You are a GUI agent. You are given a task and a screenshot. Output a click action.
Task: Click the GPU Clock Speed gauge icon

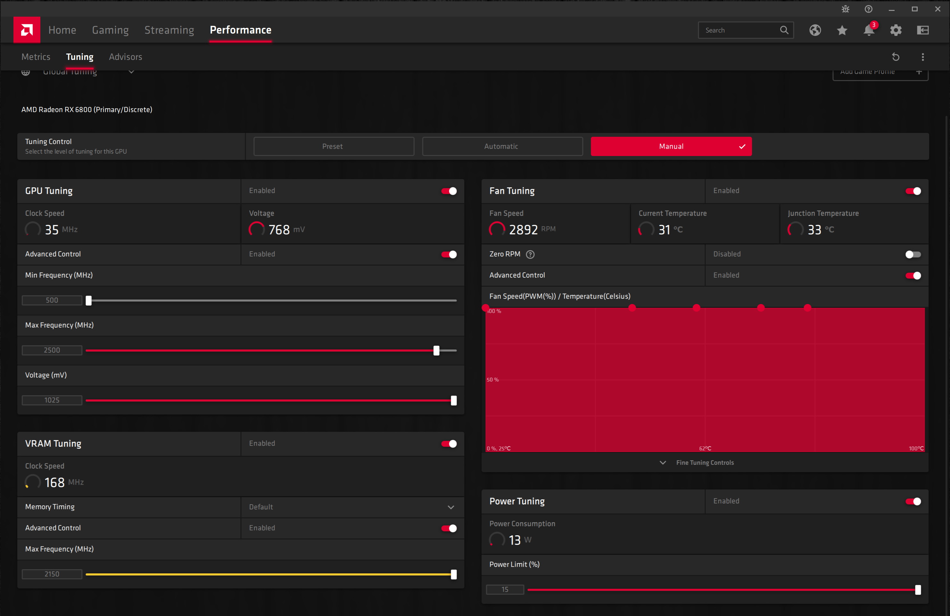[x=33, y=229]
